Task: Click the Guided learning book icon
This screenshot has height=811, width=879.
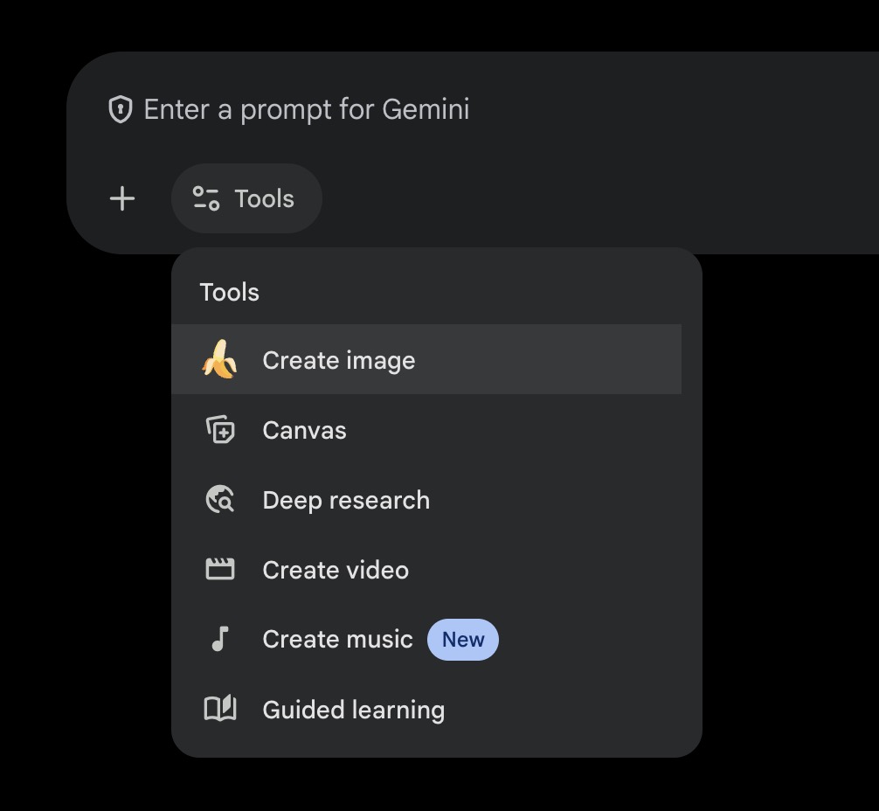Action: tap(220, 709)
